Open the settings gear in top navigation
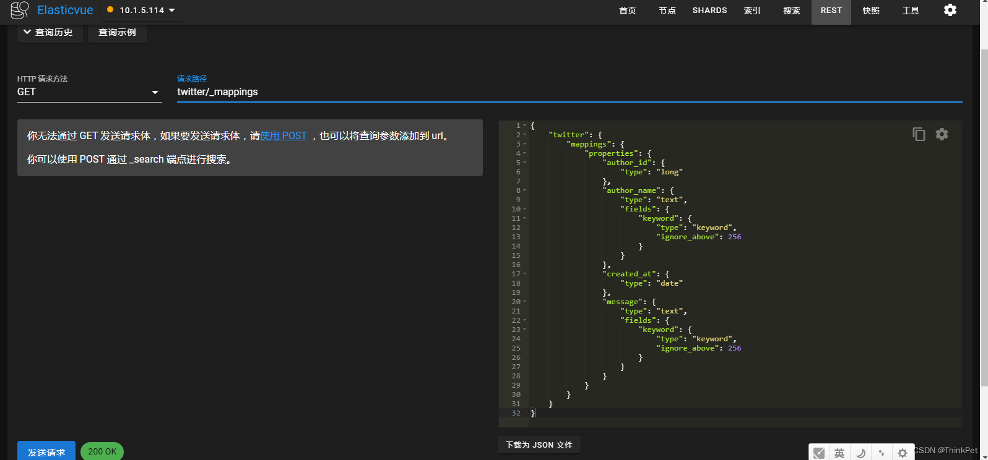 pos(950,10)
